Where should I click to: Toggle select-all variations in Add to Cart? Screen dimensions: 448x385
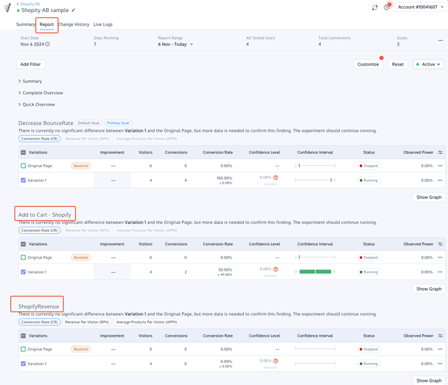pos(23,244)
